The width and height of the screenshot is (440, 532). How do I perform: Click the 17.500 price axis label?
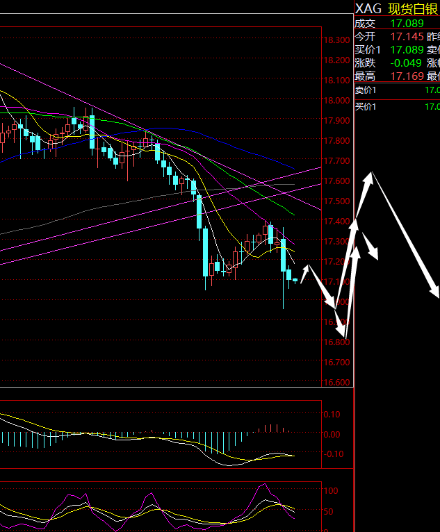tap(336, 201)
